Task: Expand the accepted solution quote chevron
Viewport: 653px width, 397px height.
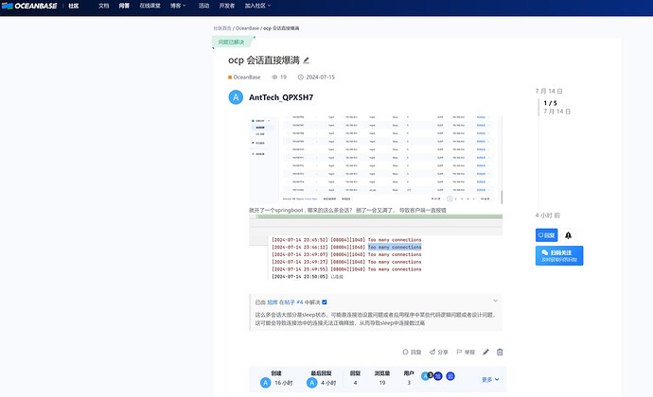Action: tap(496, 301)
